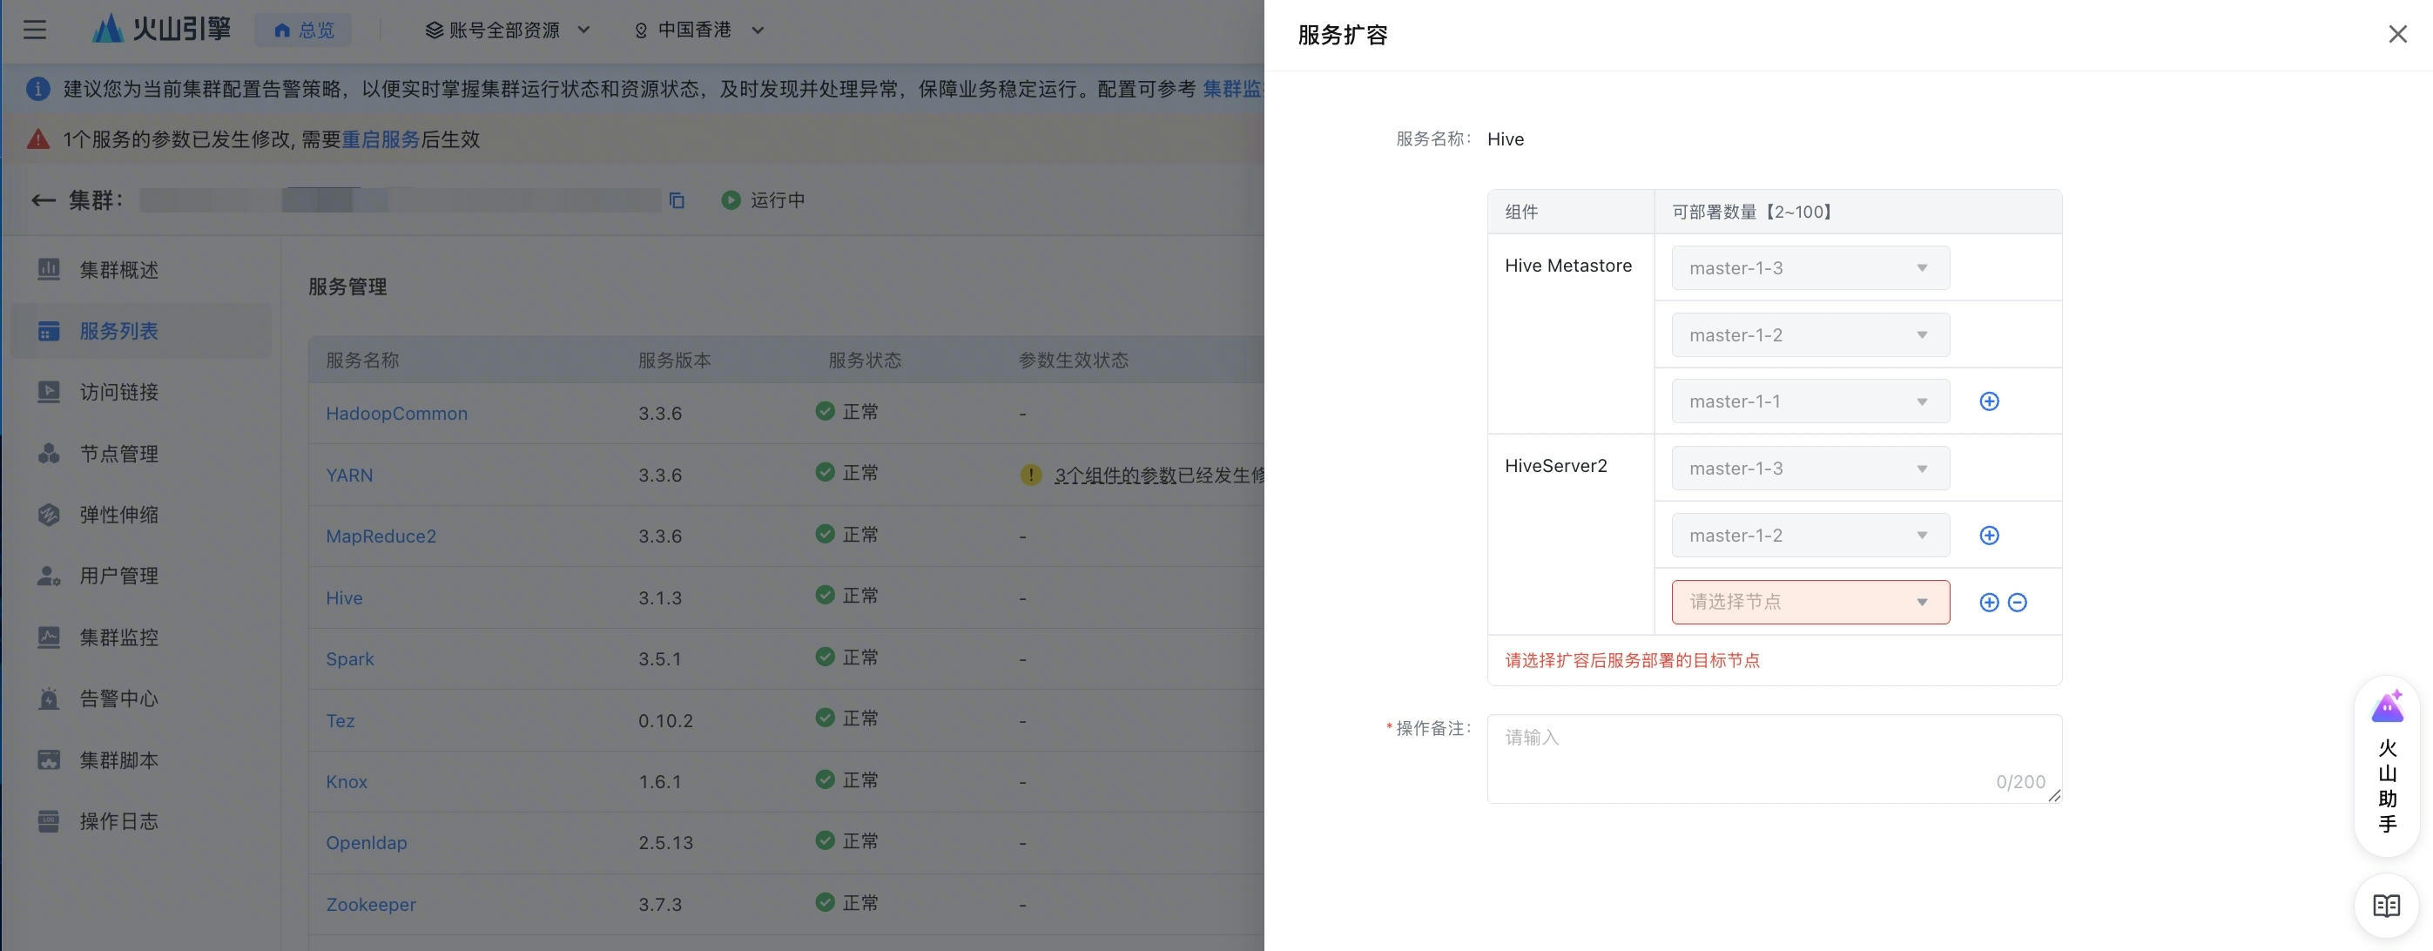Open HiveServer2 master-1-3 dropdown
The image size is (2433, 951).
point(1810,469)
